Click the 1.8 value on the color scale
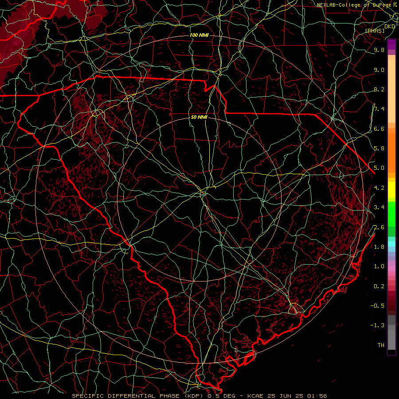 click(x=379, y=247)
